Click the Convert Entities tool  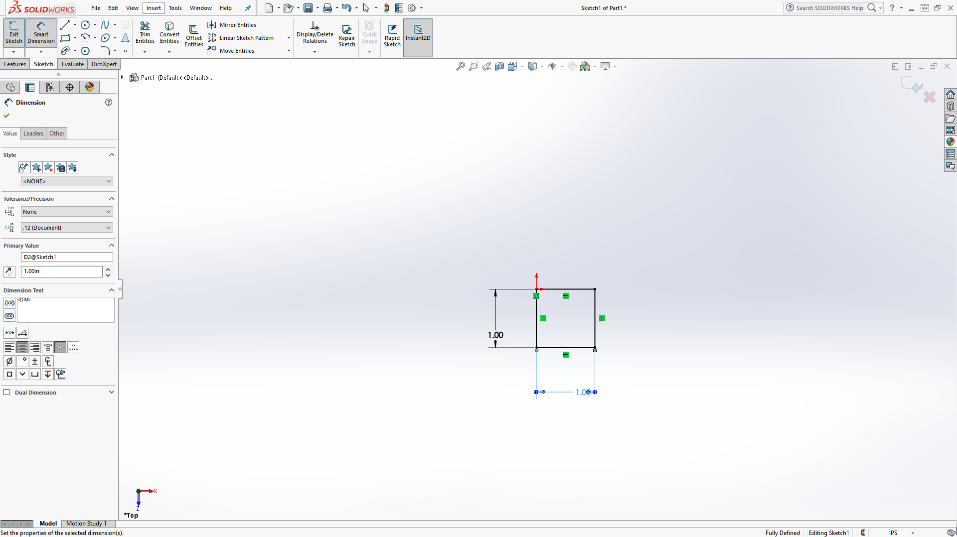coord(169,33)
